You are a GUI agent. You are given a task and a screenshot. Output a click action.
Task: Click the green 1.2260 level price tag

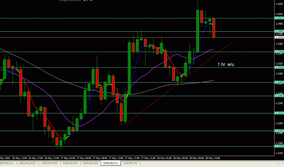click(279, 96)
